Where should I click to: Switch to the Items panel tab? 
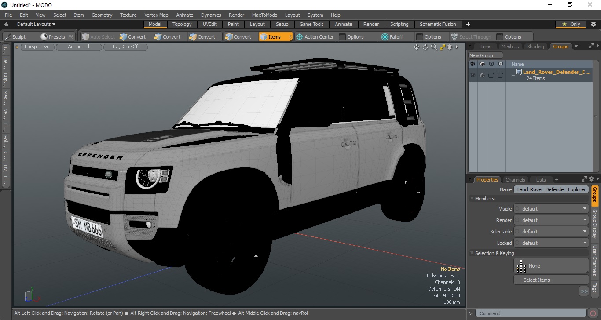pos(485,47)
